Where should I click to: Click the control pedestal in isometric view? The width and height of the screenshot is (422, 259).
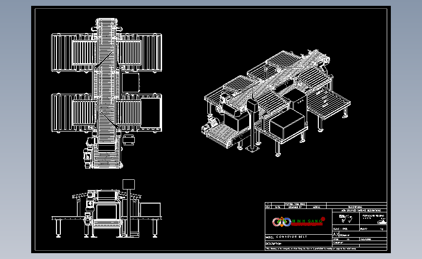tap(253, 125)
